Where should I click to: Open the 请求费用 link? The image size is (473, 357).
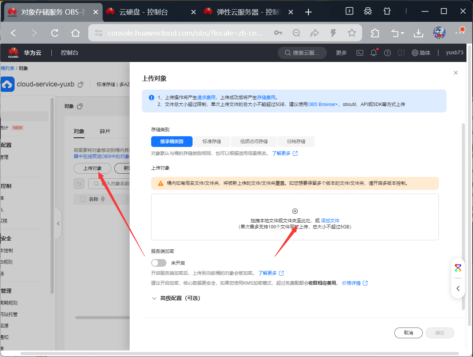(206, 98)
